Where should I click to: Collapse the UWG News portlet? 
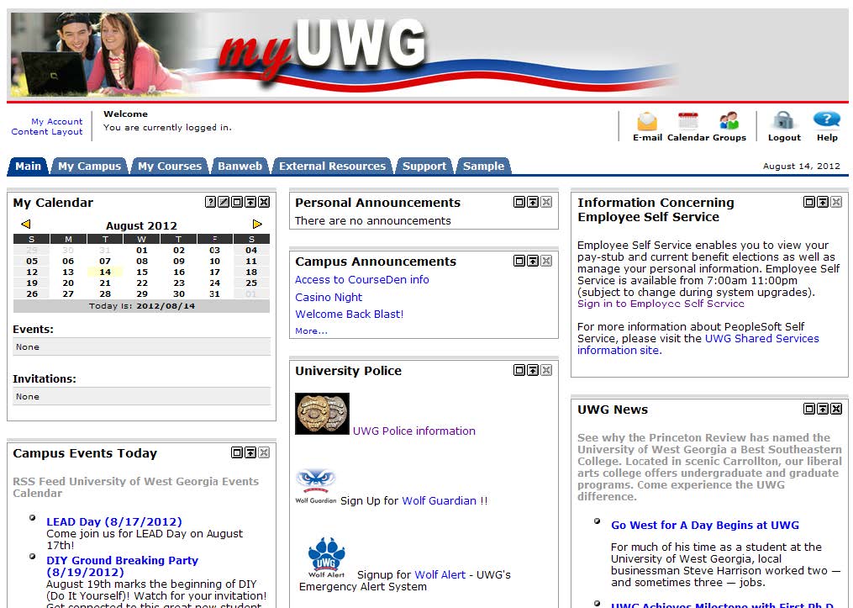point(823,409)
